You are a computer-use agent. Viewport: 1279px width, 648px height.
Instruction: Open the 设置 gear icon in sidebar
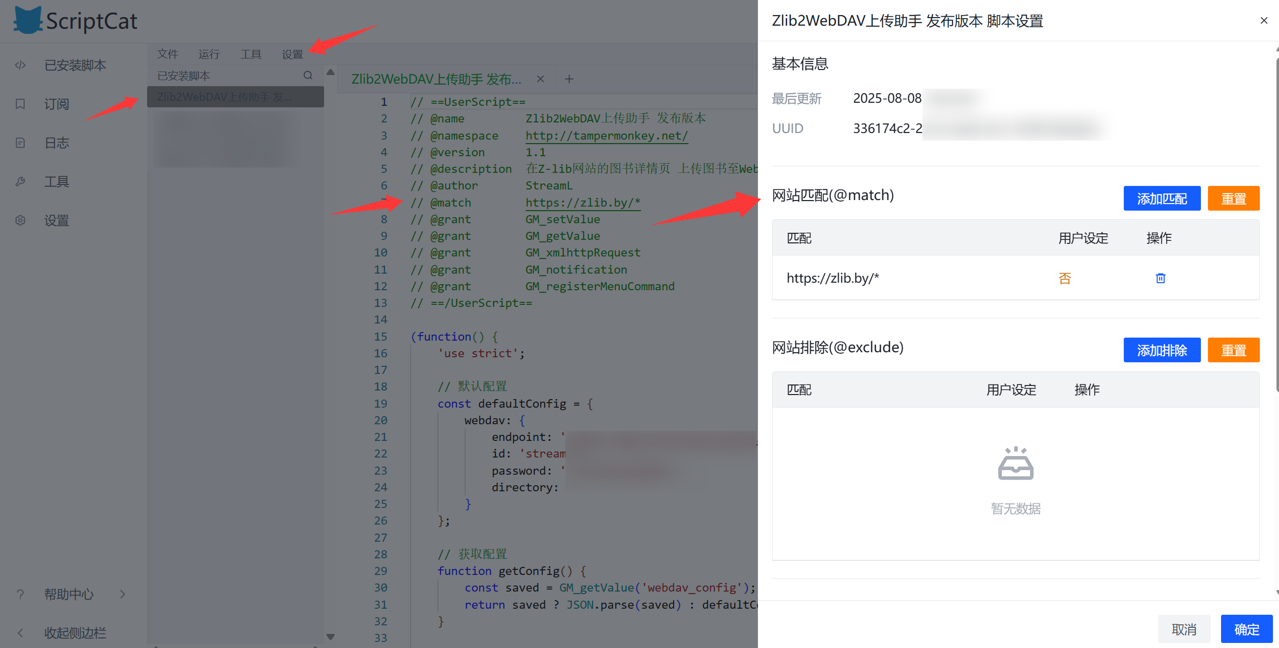pyautogui.click(x=20, y=220)
